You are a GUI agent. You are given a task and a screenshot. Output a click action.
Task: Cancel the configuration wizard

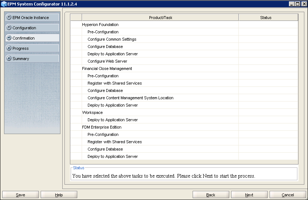[x=288, y=195]
